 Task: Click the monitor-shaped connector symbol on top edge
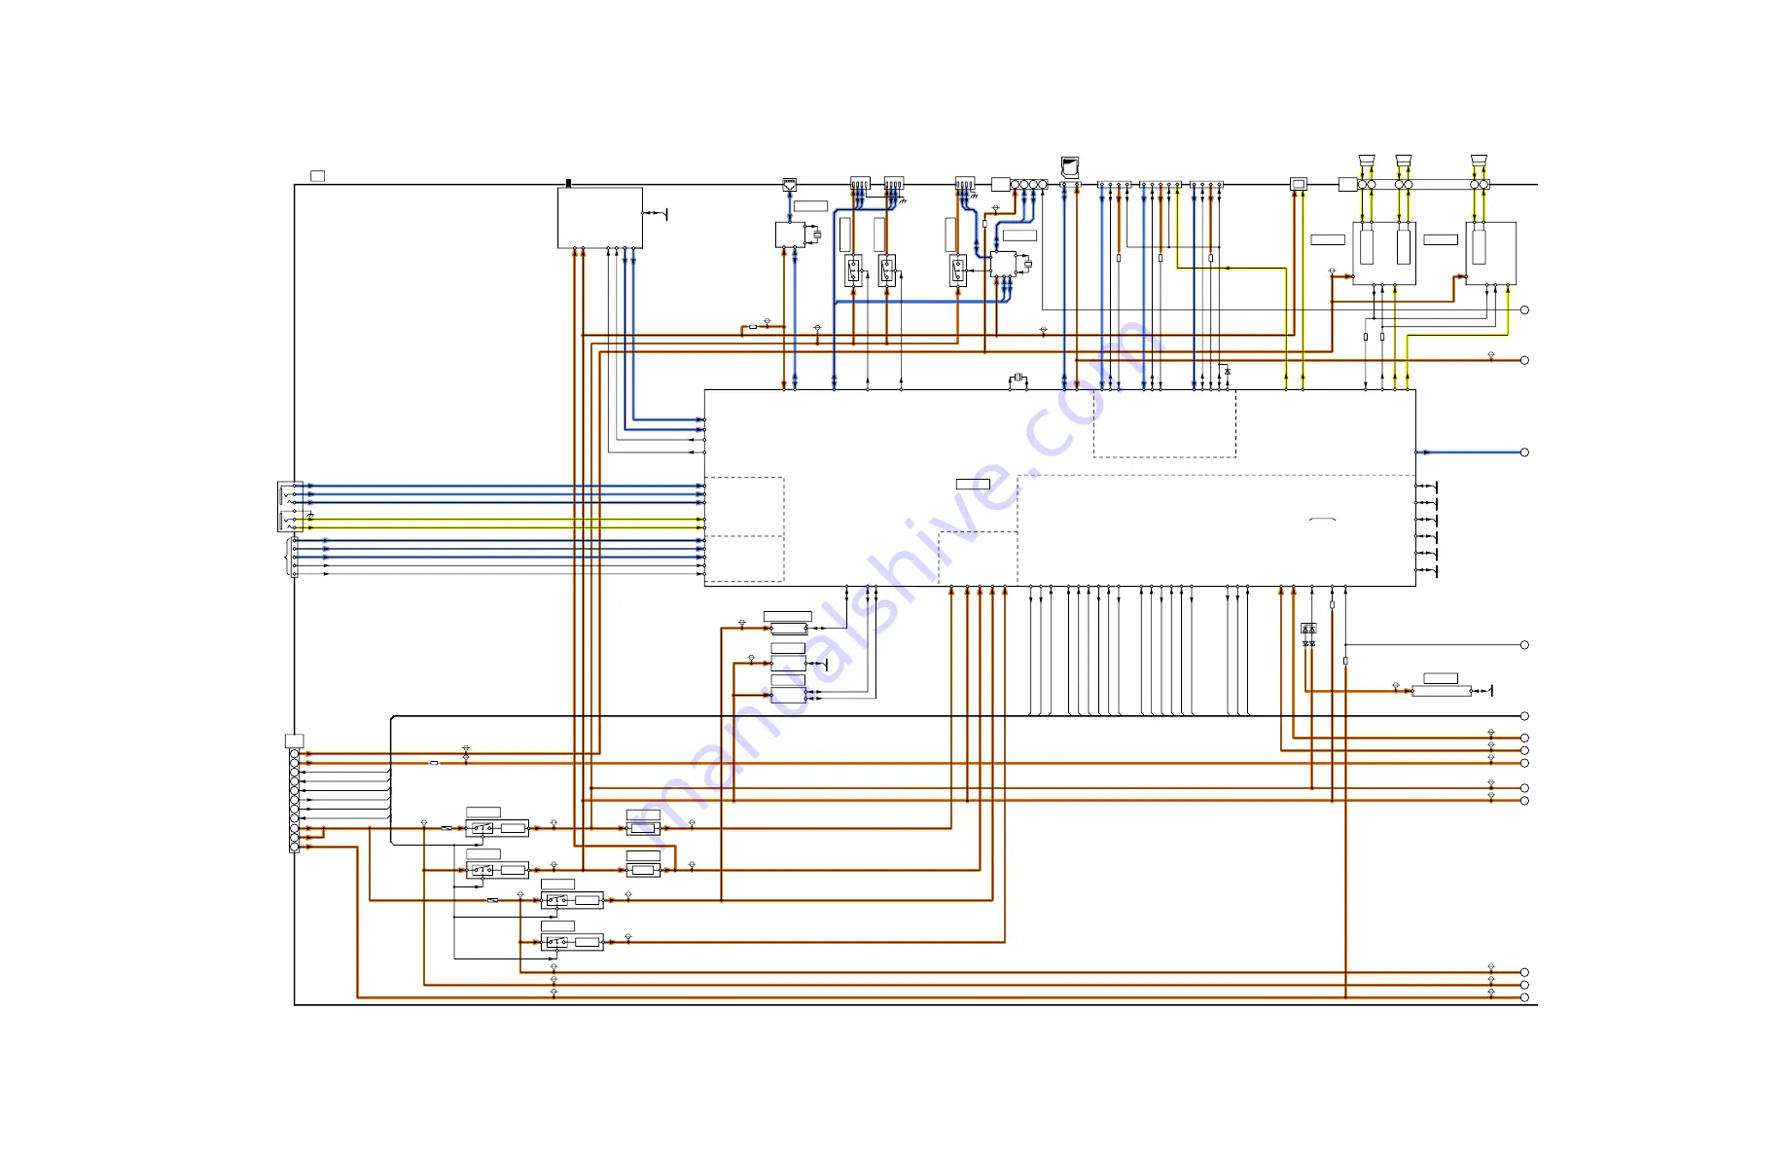click(x=1298, y=184)
